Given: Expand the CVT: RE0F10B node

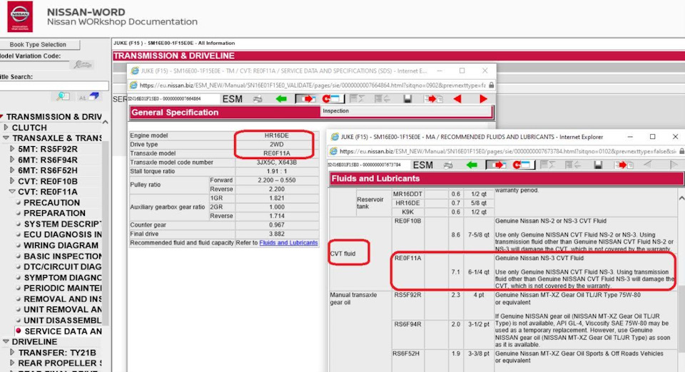Looking at the screenshot, I should (12, 181).
